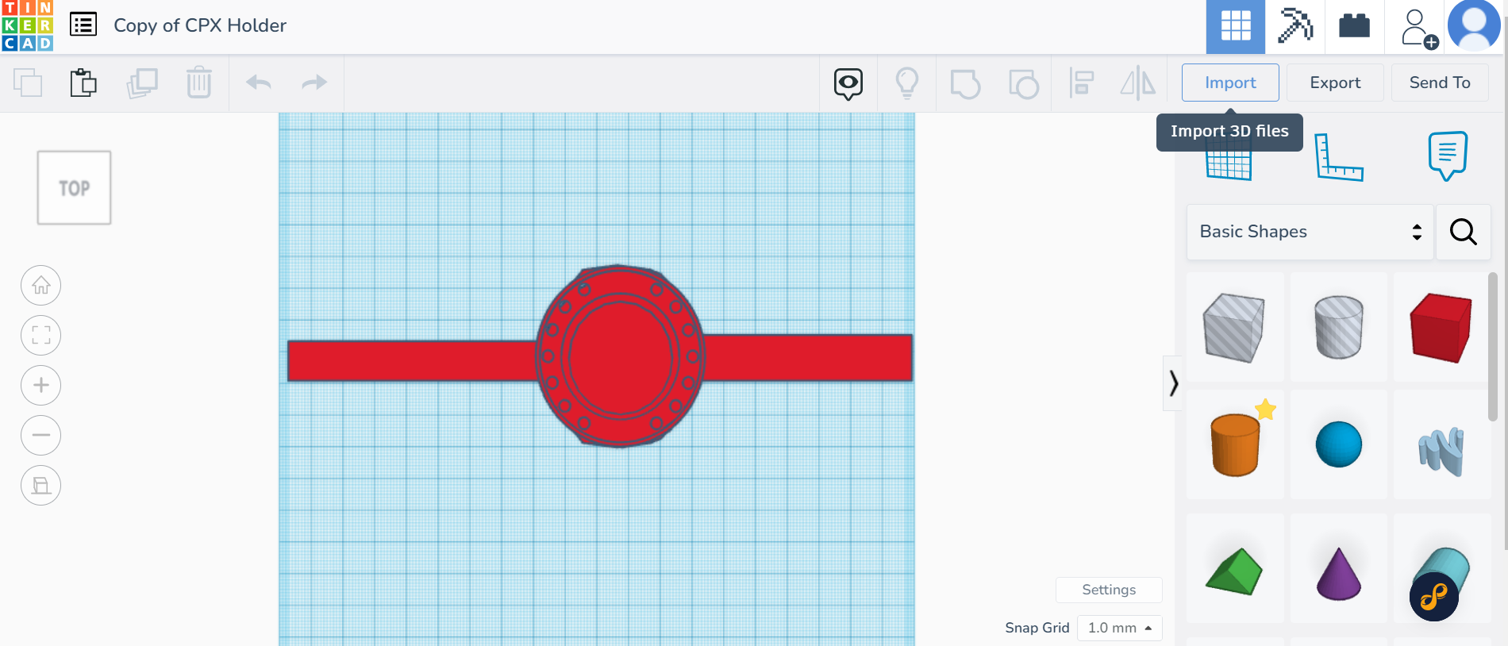Open the designs list icon

83,25
